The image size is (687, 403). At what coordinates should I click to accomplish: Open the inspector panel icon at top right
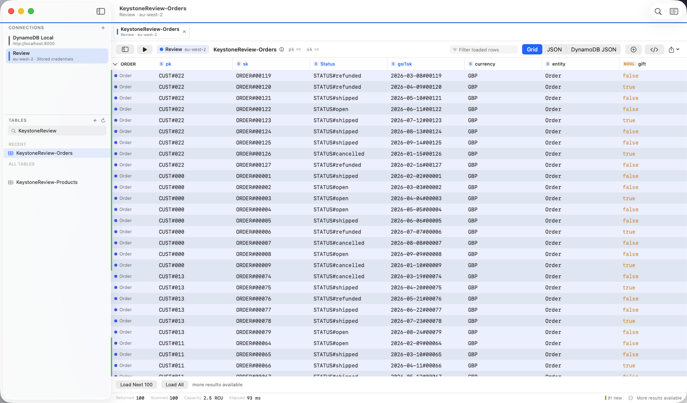coord(674,12)
